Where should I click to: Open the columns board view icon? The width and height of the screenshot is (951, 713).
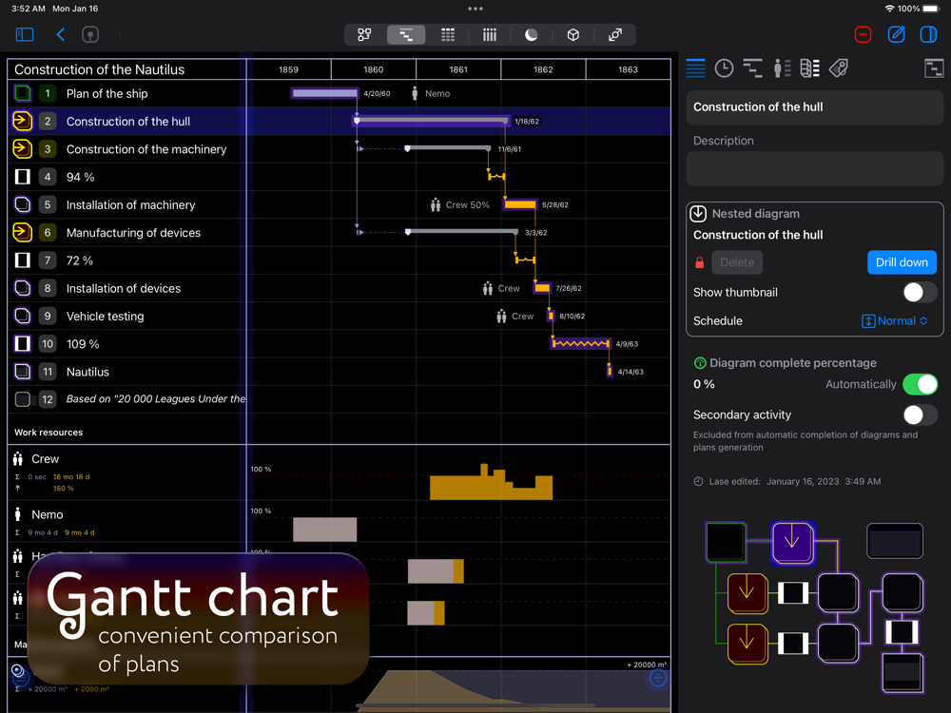(490, 34)
